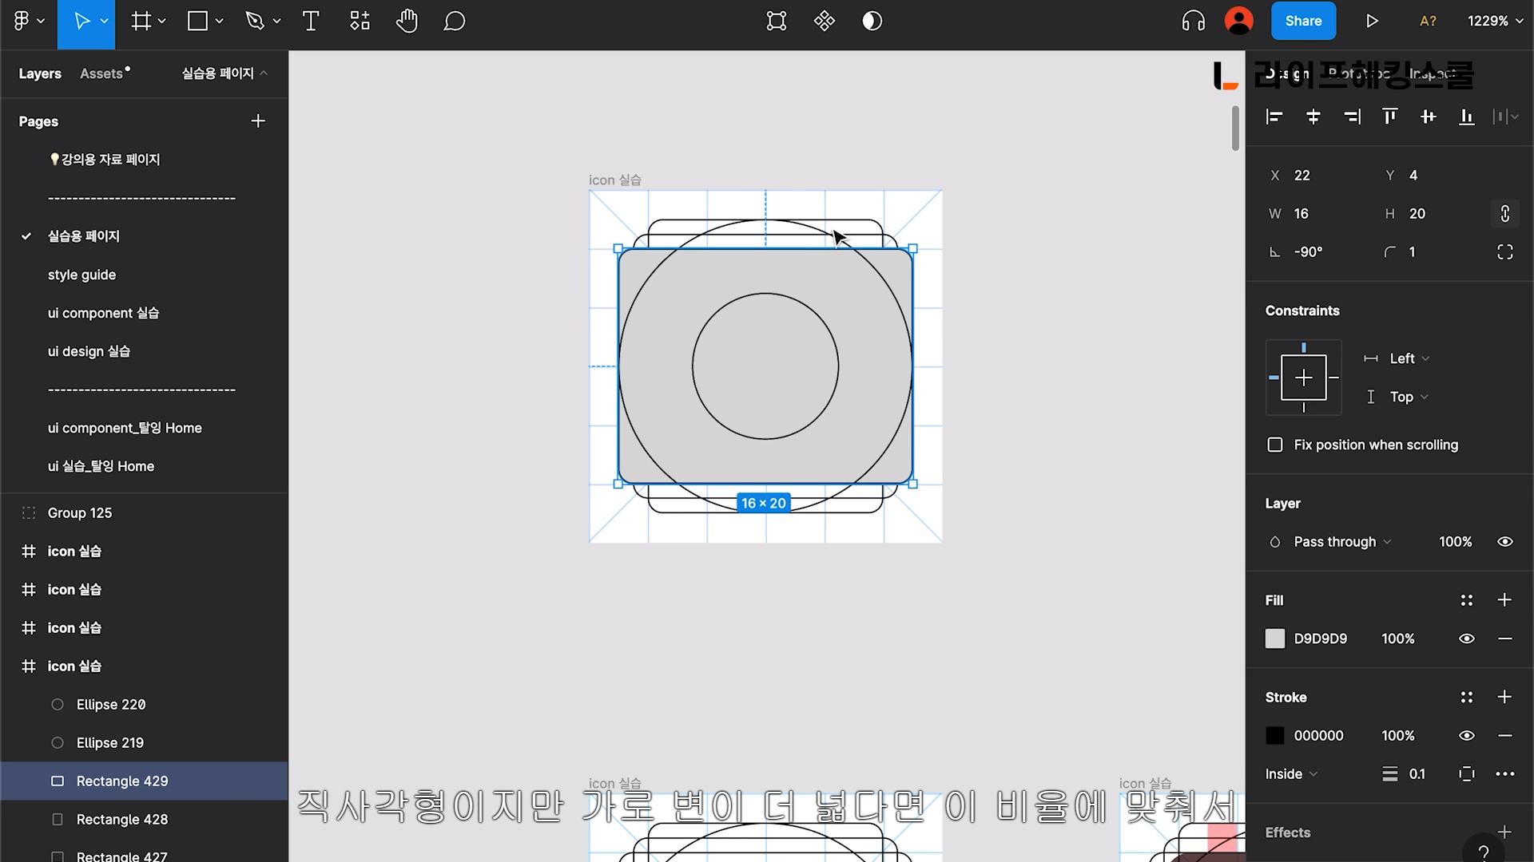Screen dimensions: 1534x862
Task: Open the style guide page
Action: (x=81, y=275)
